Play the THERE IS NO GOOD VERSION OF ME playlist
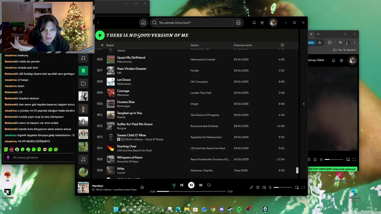381x214 pixels. (x=100, y=35)
